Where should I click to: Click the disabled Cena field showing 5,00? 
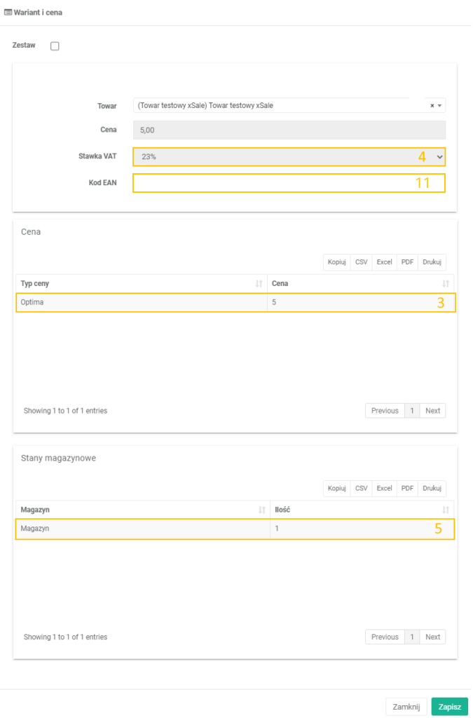[289, 130]
